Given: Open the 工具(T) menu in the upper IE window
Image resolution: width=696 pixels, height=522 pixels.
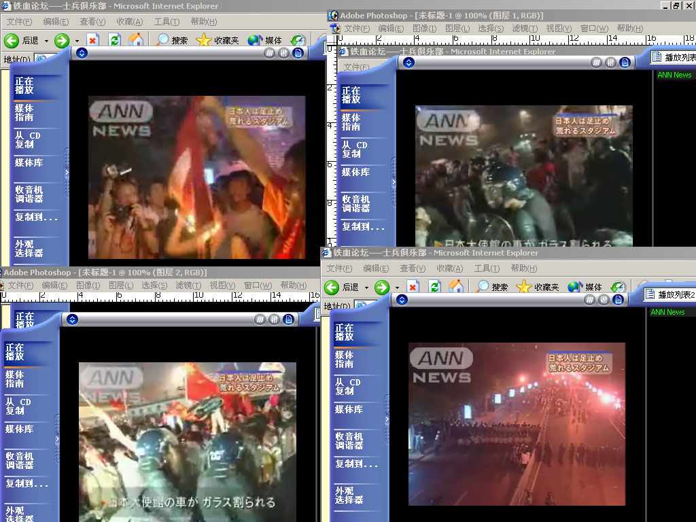Looking at the screenshot, I should [x=167, y=21].
